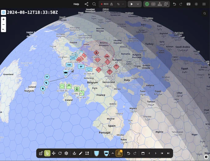210x161 pixels.
Task: Select the 62 TANK BN green unit
Action: 62,86
